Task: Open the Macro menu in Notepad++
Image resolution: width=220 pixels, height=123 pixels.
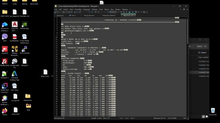Action: (x=107, y=10)
